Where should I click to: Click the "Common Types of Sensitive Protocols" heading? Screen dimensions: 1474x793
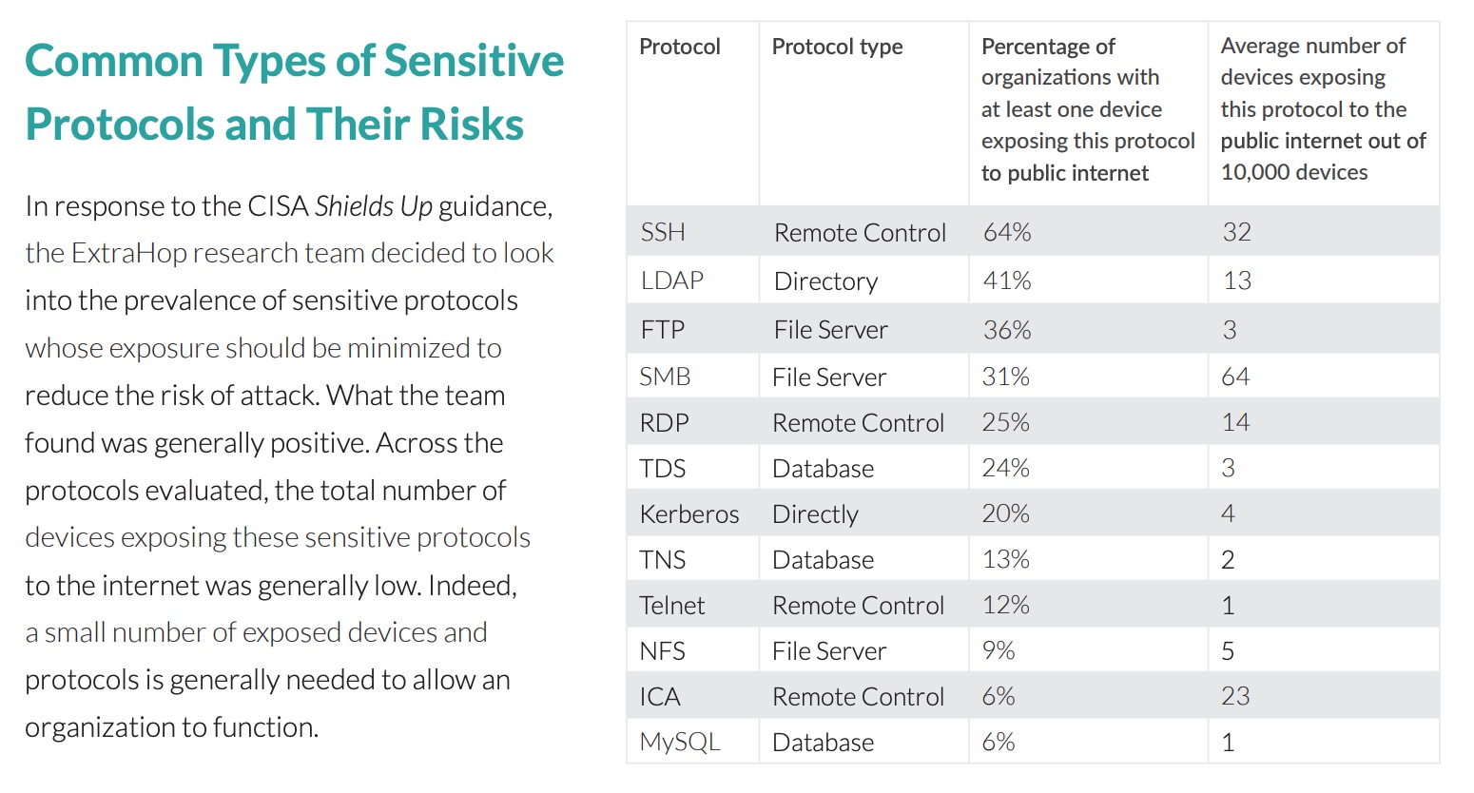point(294,92)
